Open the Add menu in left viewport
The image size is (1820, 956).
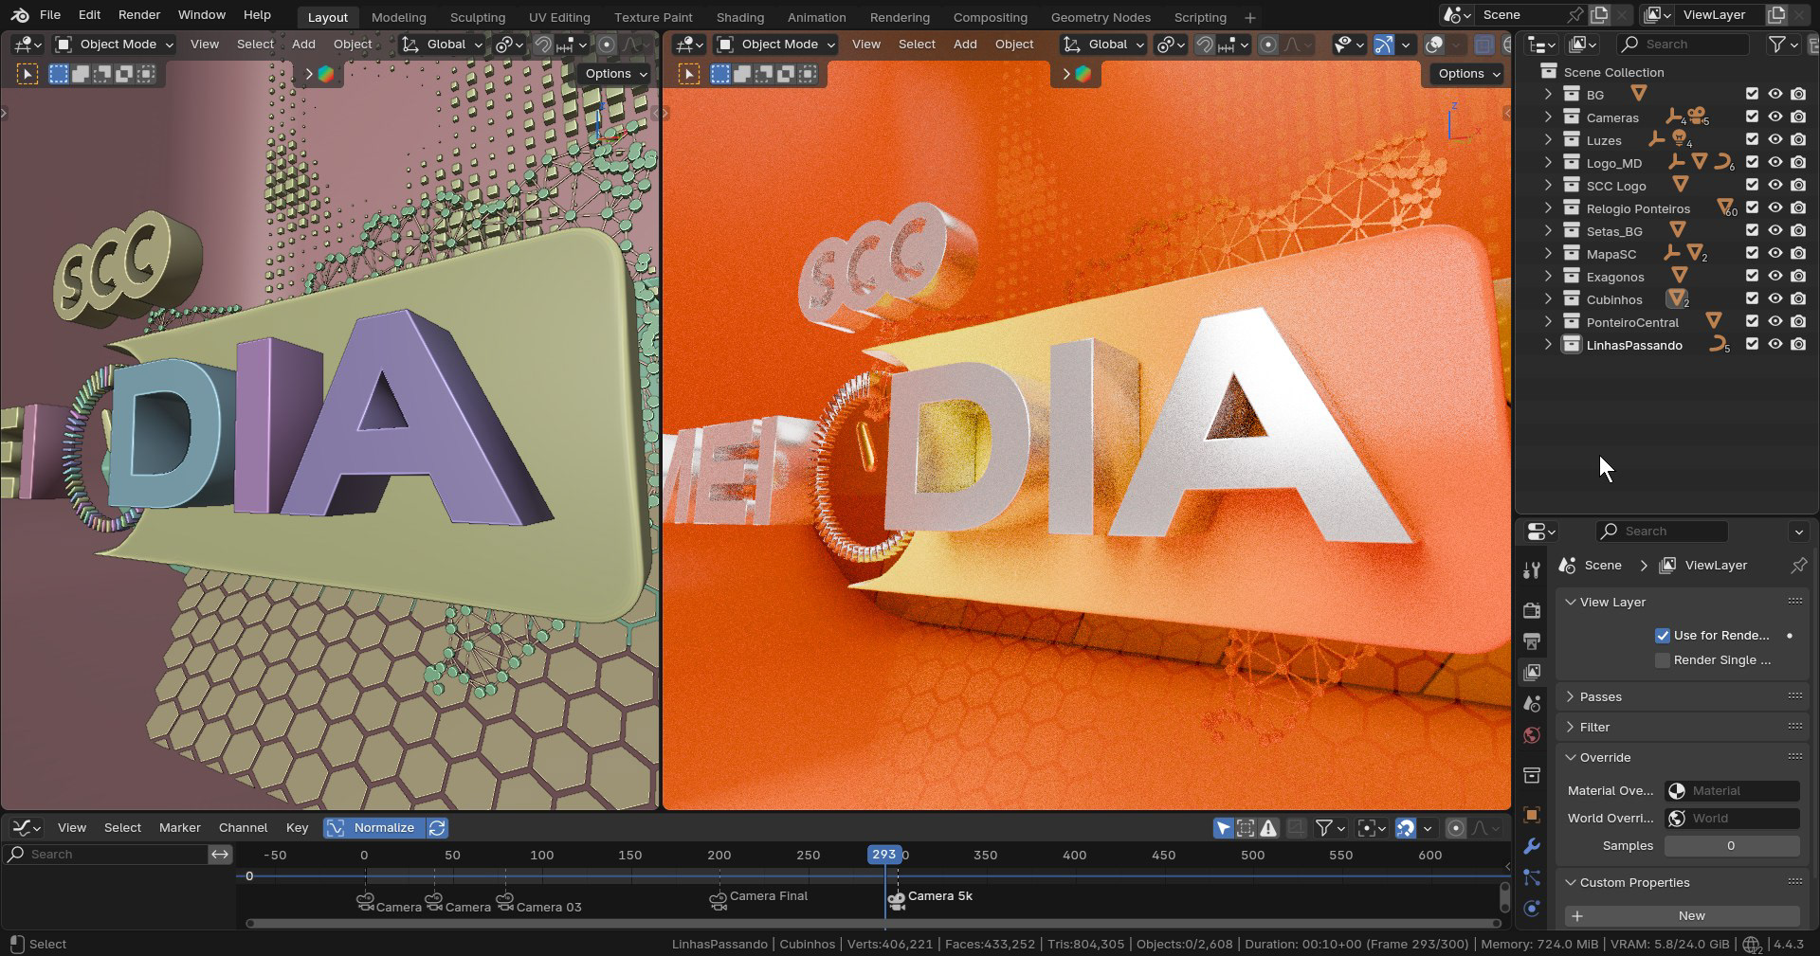[303, 45]
